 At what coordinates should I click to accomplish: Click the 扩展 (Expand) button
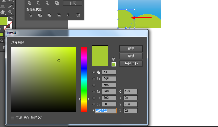(73, 3)
